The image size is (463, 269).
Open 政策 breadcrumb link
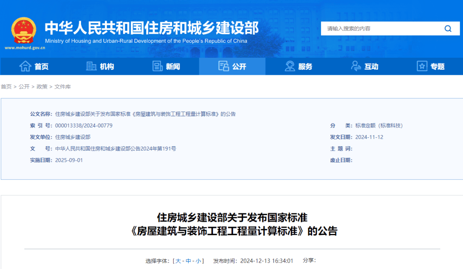point(42,87)
